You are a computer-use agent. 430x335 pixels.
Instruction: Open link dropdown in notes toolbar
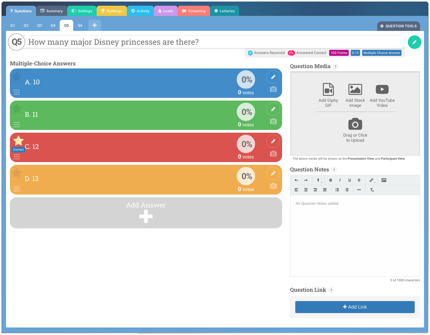(372, 180)
